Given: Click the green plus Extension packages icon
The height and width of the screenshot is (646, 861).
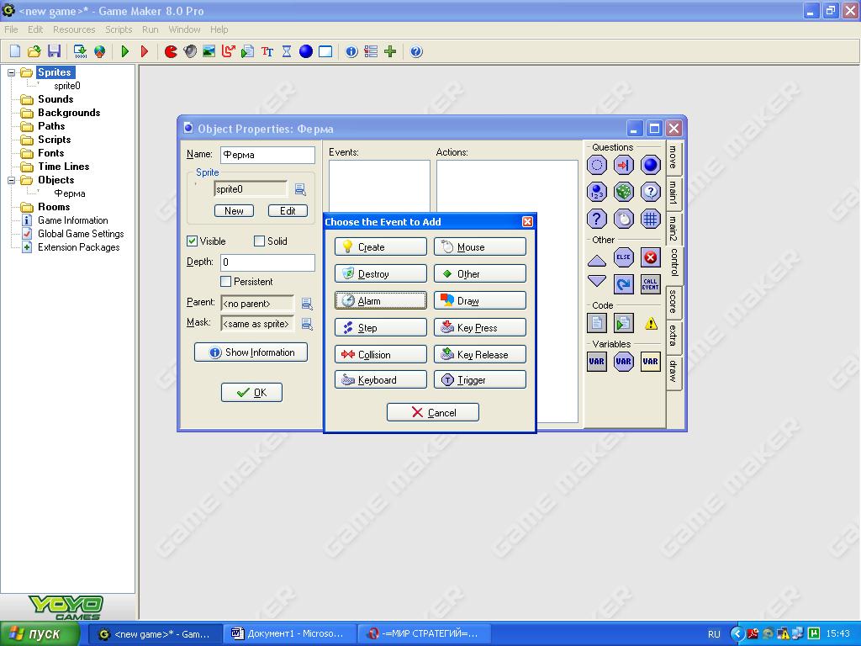Looking at the screenshot, I should point(390,51).
